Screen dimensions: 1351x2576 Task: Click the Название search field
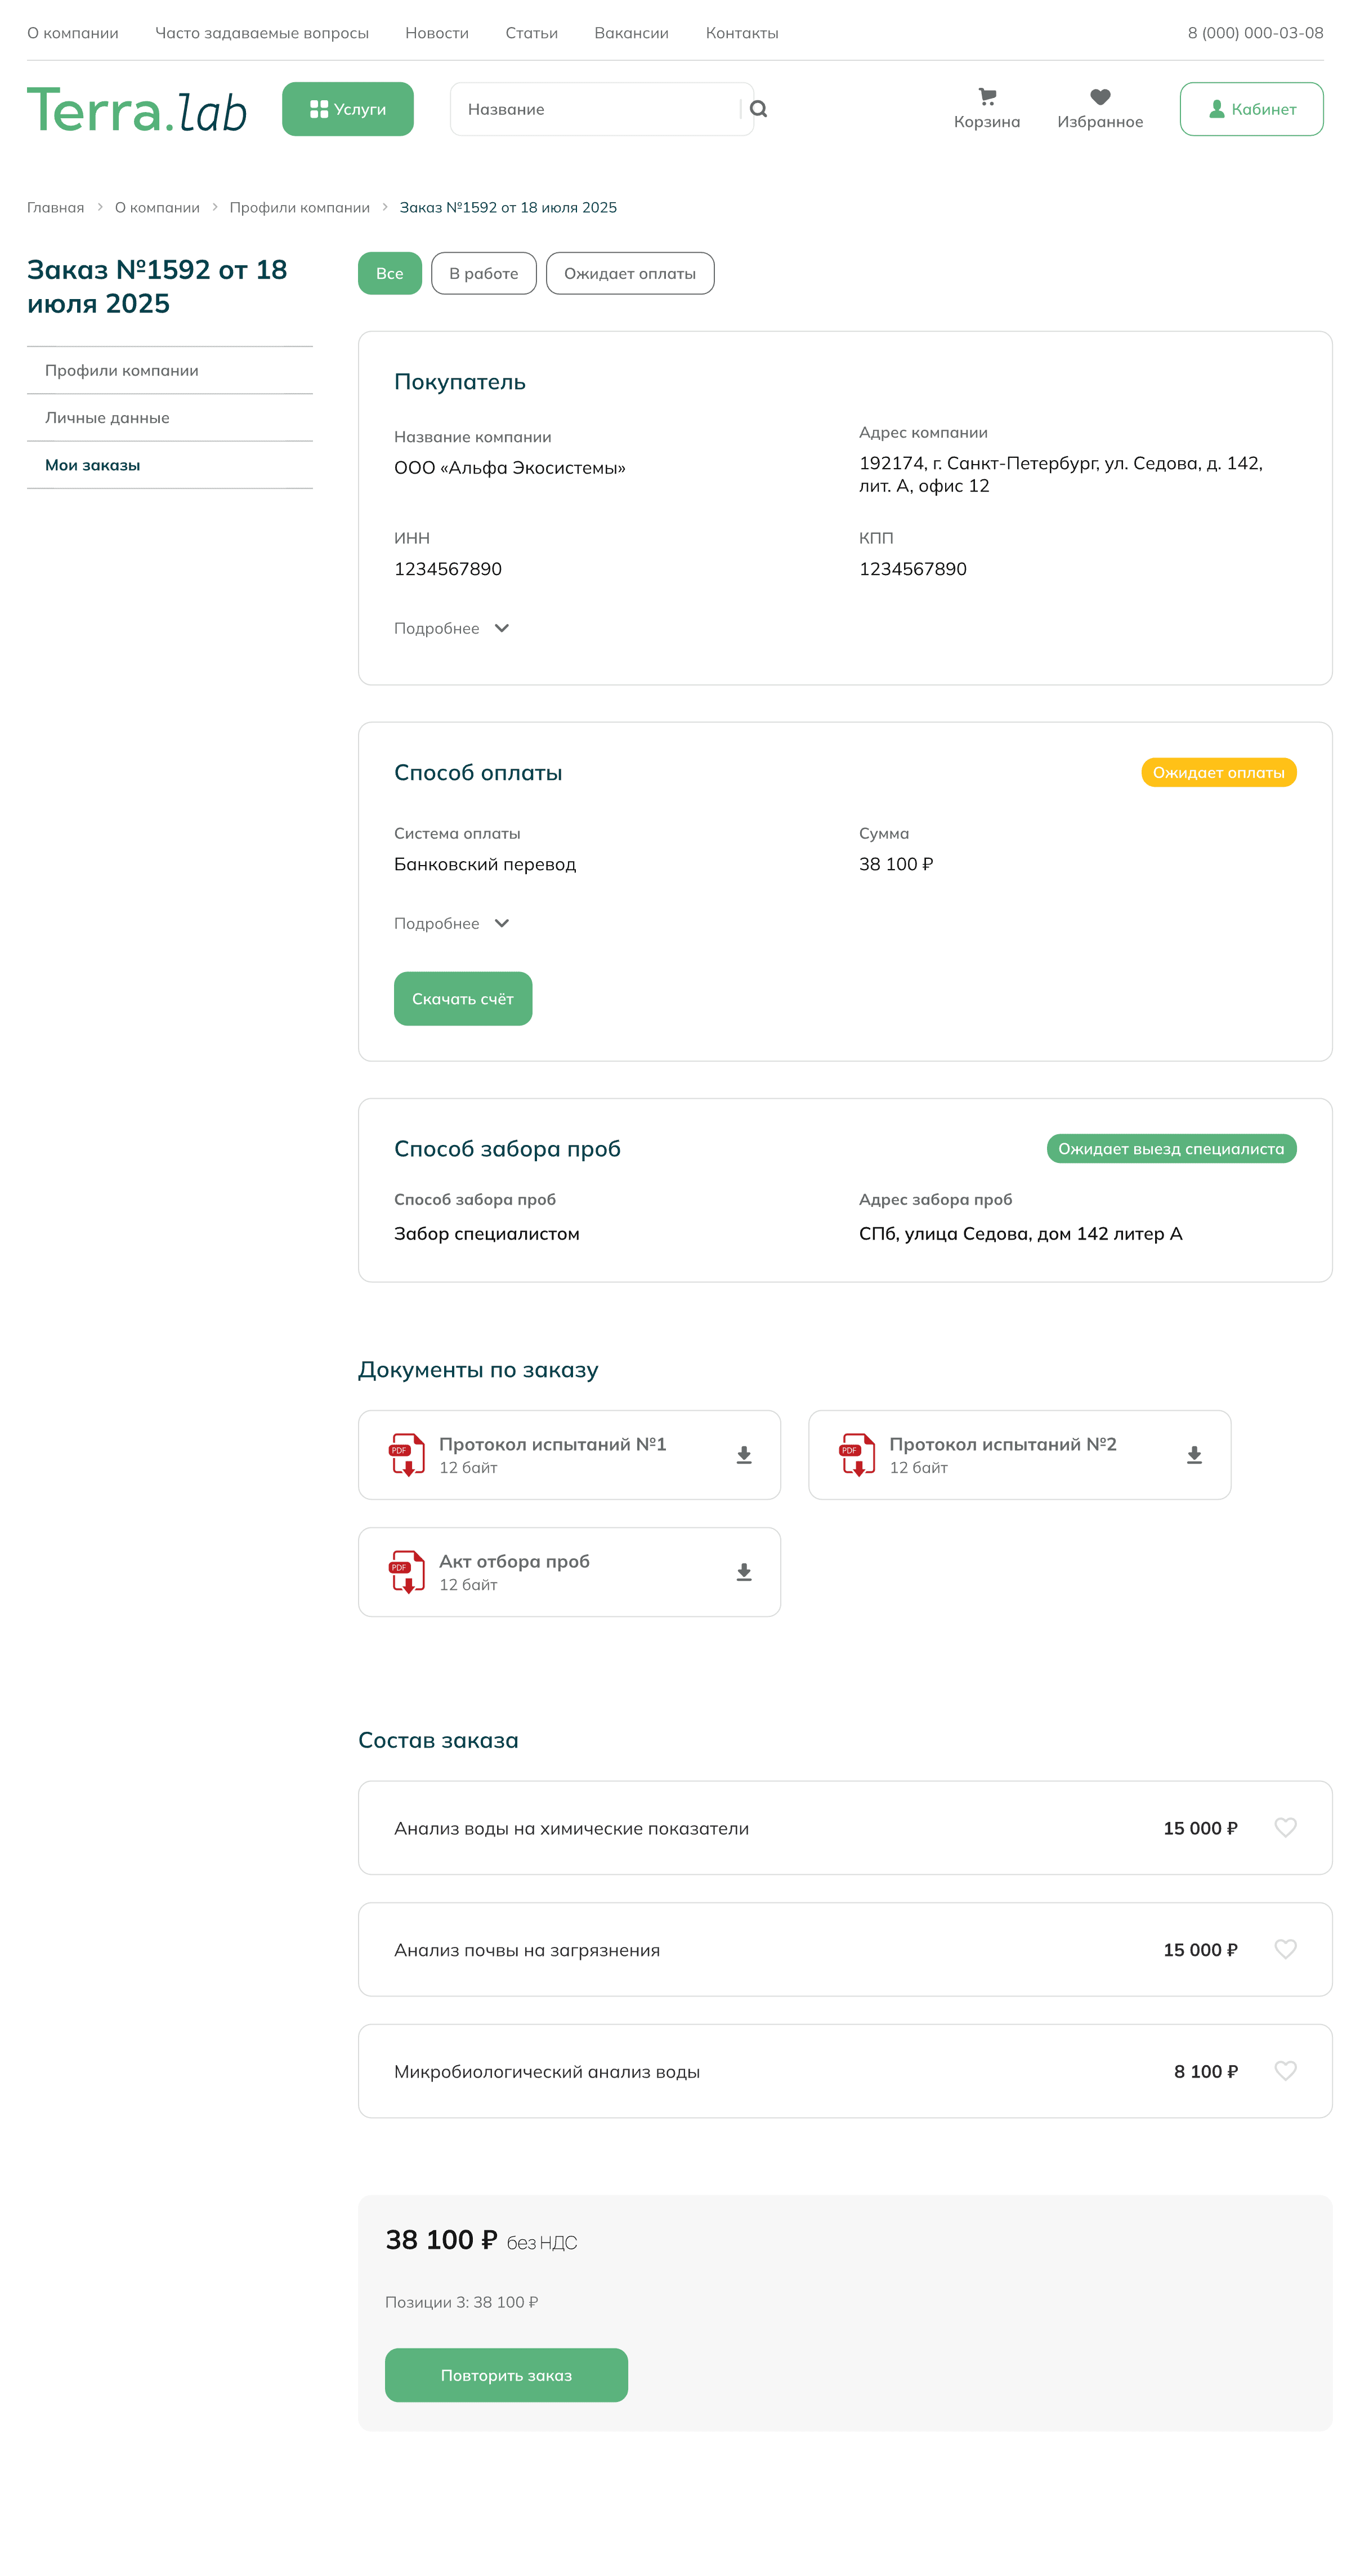[x=594, y=109]
